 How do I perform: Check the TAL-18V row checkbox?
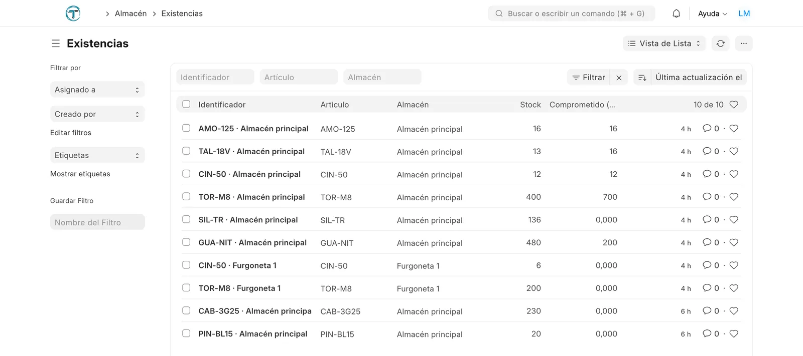pyautogui.click(x=186, y=151)
